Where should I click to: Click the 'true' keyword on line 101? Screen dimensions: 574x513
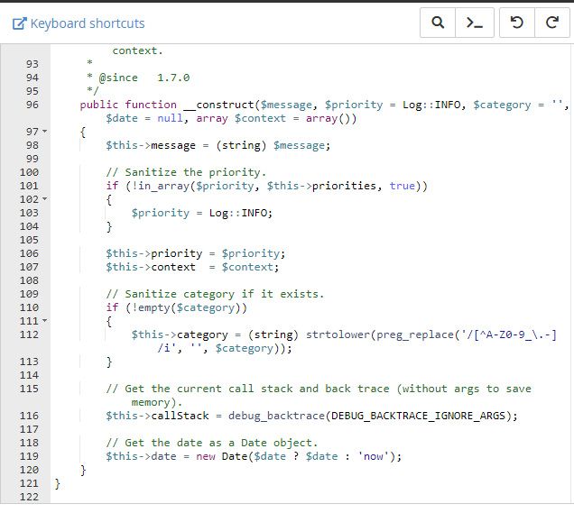click(402, 186)
